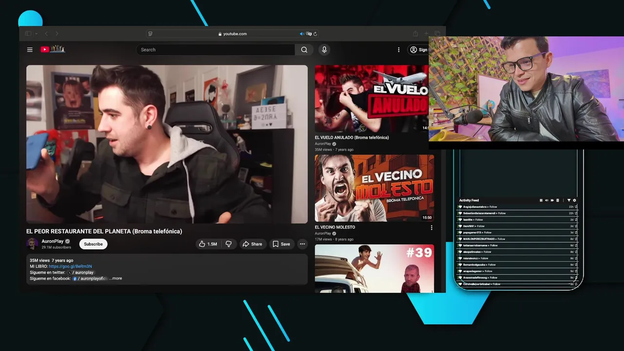Dislike the video
The image size is (624, 351).
click(x=229, y=244)
